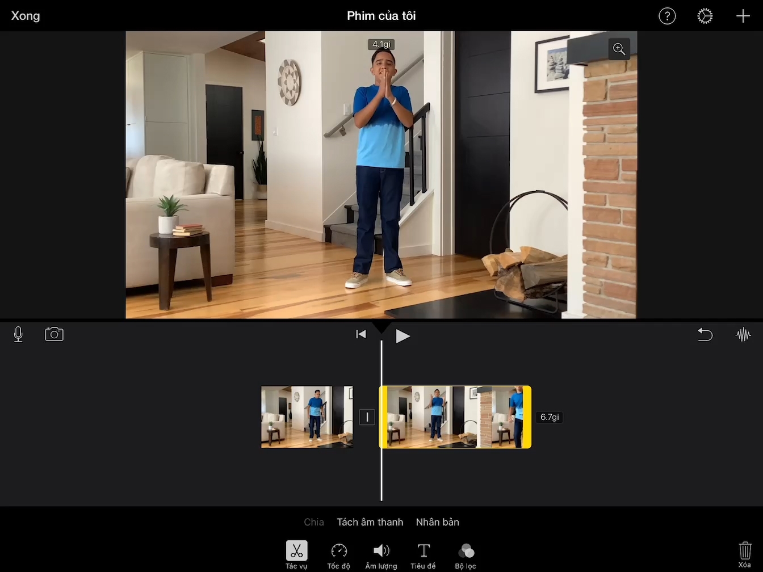This screenshot has height=572, width=763.
Task: Open Bộ lọc filters tab
Action: point(466,555)
